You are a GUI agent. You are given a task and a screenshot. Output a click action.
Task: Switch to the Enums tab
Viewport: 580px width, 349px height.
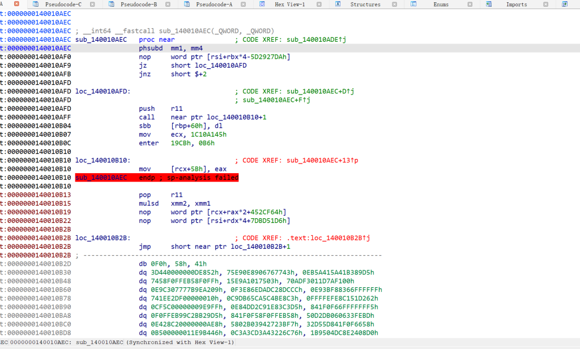(441, 5)
